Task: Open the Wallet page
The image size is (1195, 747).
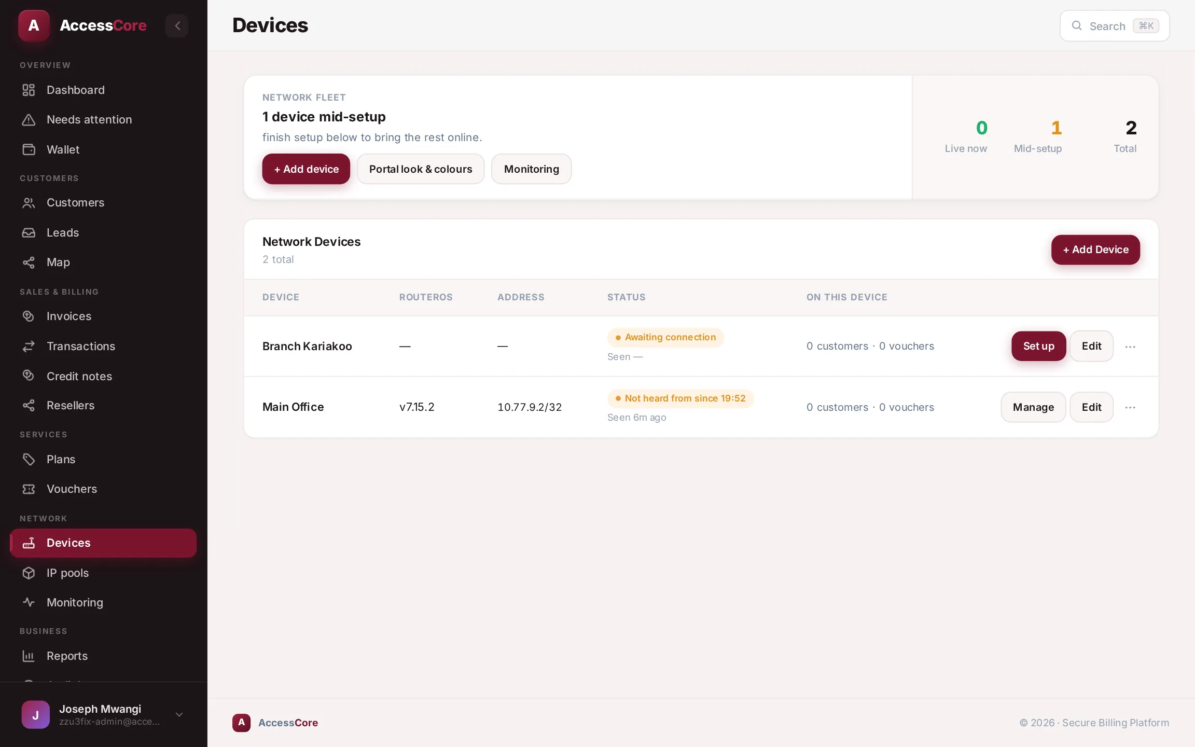Action: (x=103, y=149)
